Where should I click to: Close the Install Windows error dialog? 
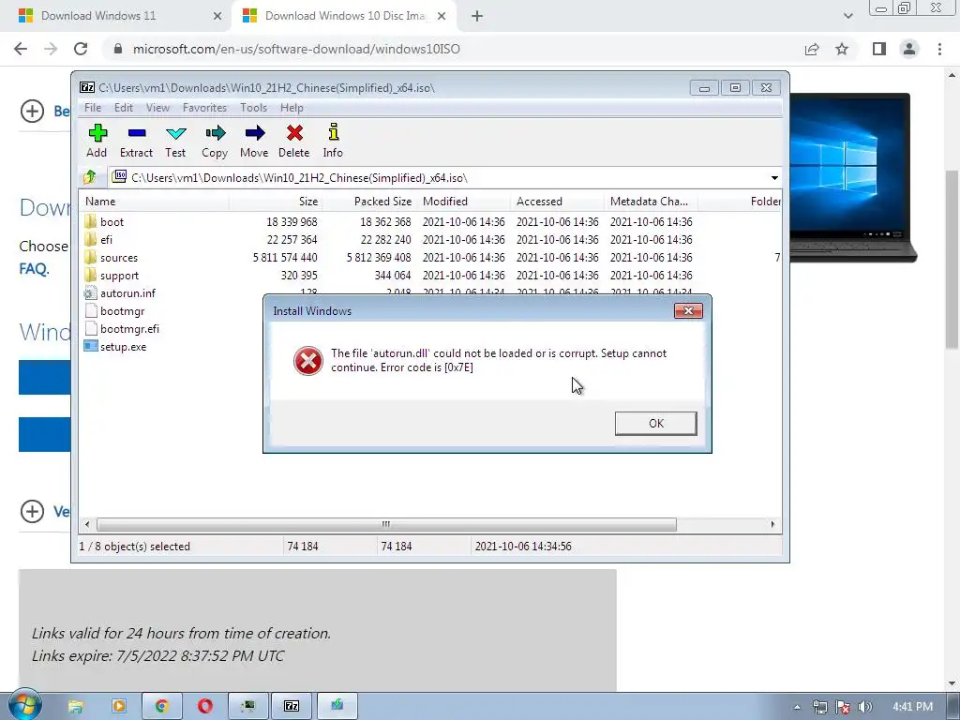[x=688, y=311]
